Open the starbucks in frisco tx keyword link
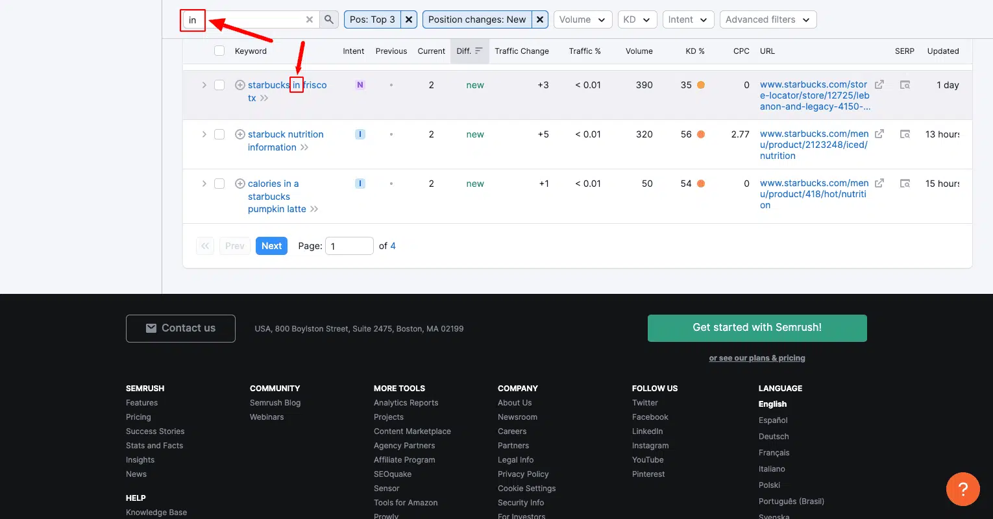This screenshot has height=519, width=993. (x=287, y=91)
